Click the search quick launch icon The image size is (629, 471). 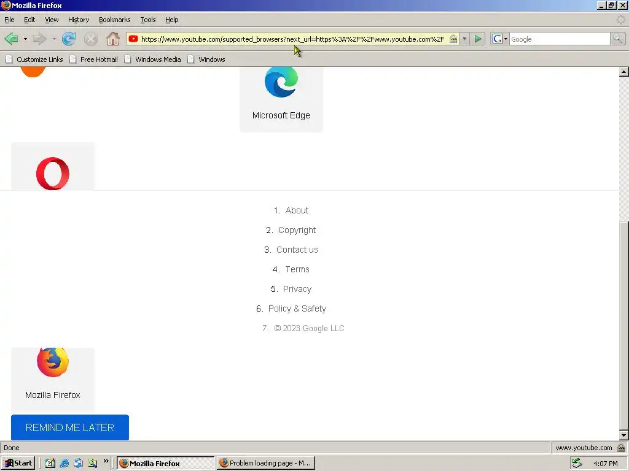click(x=92, y=463)
